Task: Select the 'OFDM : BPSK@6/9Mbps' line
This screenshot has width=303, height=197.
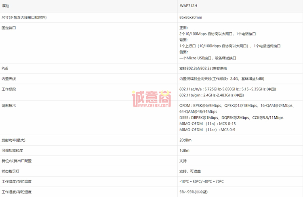Action: (x=237, y=106)
